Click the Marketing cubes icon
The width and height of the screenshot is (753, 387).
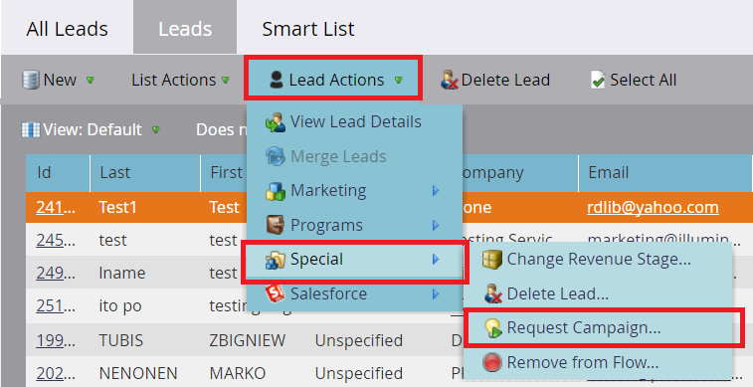coord(276,191)
